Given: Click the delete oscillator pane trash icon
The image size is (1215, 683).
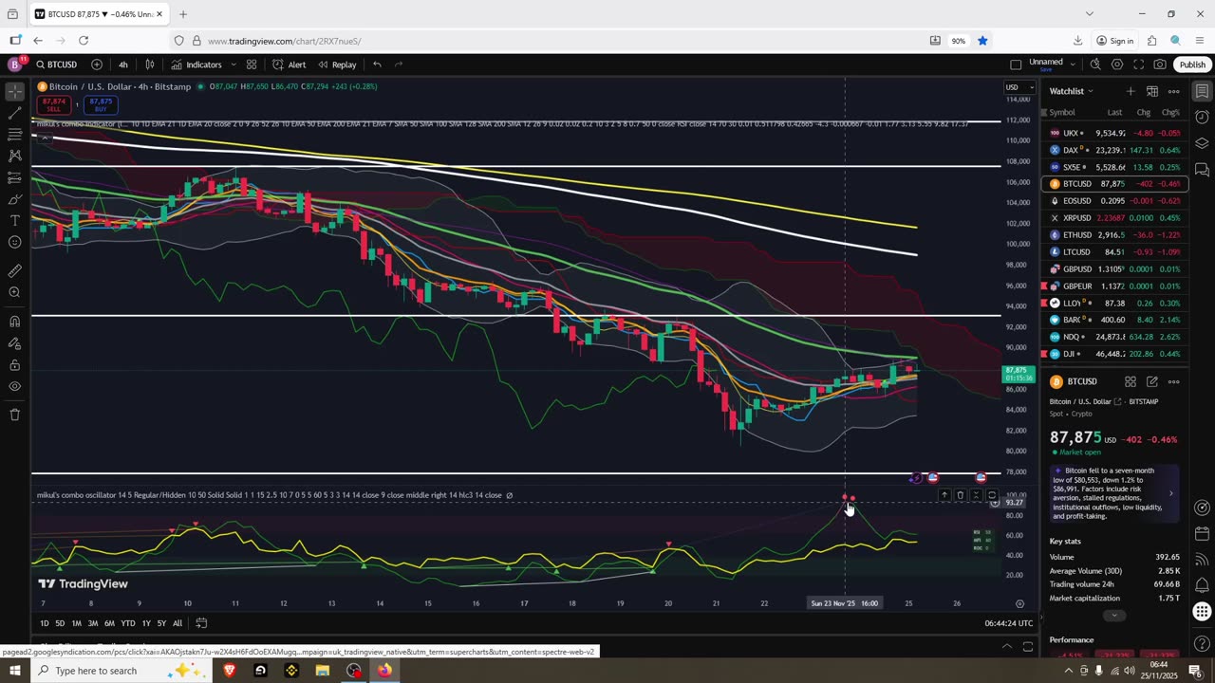Looking at the screenshot, I should [x=960, y=495].
